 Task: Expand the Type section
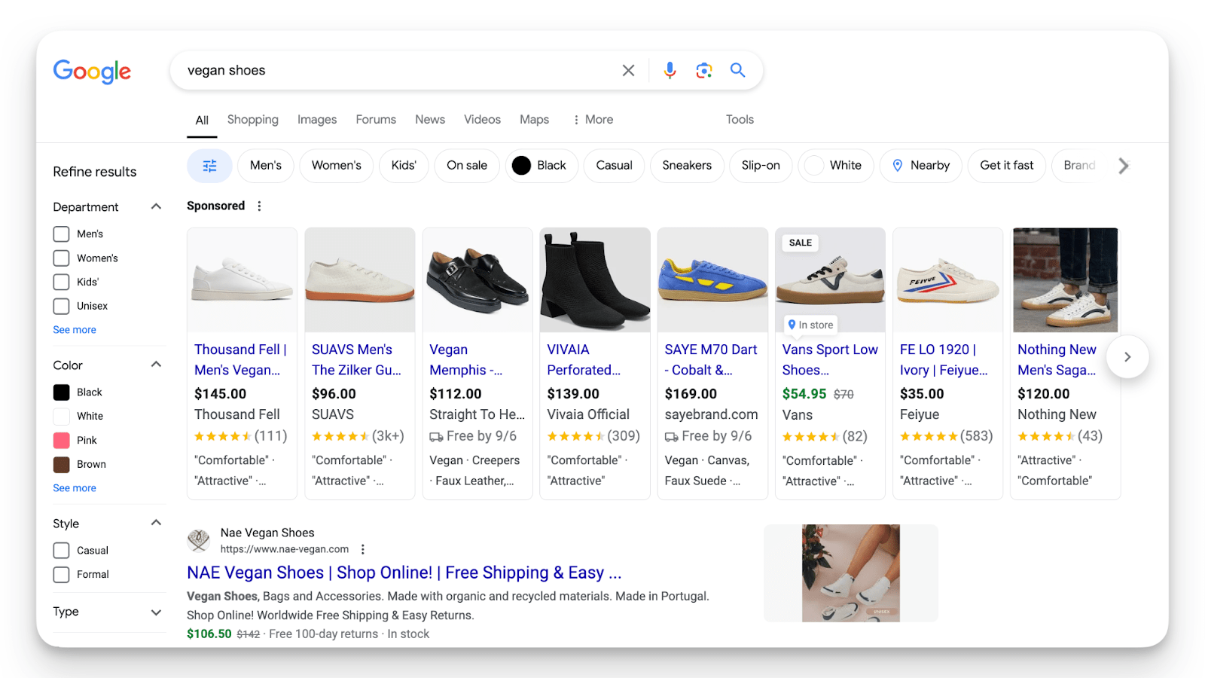point(156,612)
